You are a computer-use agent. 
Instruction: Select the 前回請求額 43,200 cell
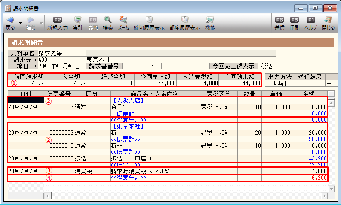click(x=29, y=83)
